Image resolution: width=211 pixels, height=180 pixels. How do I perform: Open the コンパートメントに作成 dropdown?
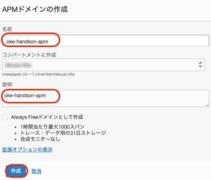pos(104,65)
